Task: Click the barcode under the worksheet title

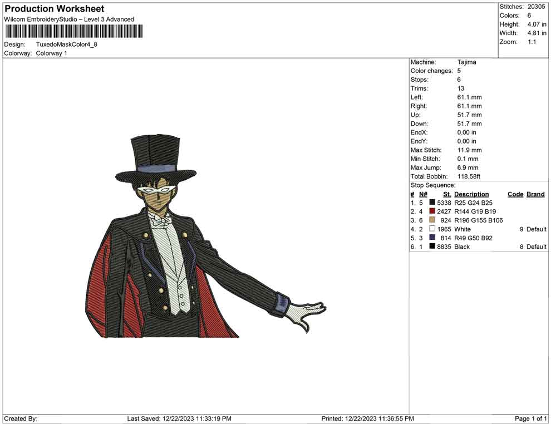Action: tap(73, 31)
